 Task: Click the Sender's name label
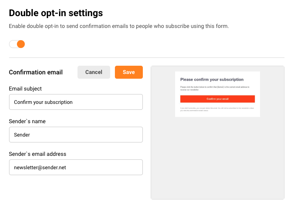pos(27,122)
